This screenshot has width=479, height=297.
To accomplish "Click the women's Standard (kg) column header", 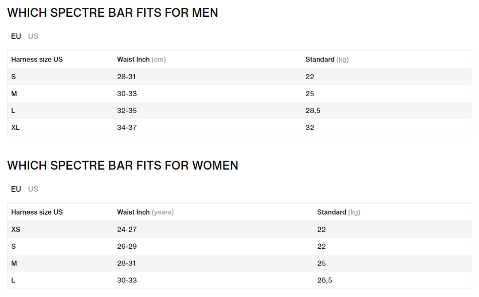I will tap(338, 212).
